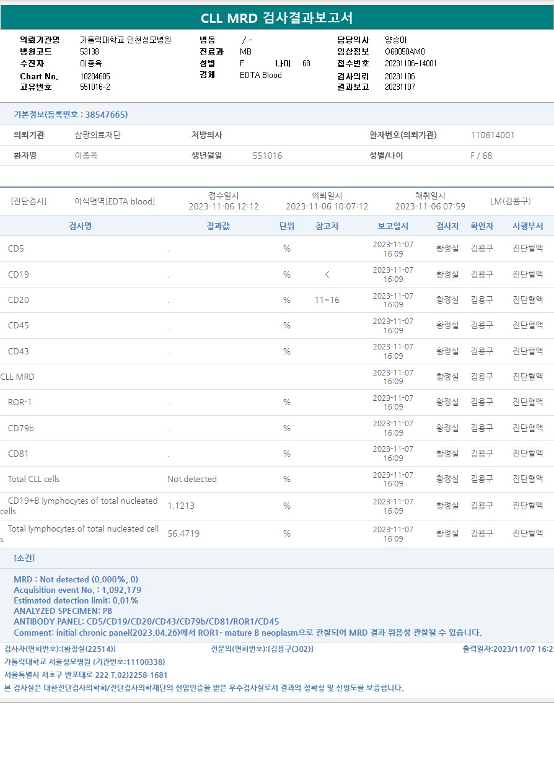
Task: Click result report date 20231107
Action: pyautogui.click(x=400, y=87)
